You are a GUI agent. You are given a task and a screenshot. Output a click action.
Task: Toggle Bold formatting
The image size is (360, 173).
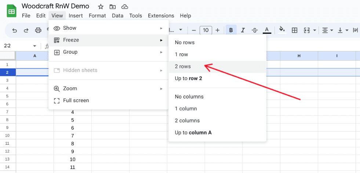(231, 30)
